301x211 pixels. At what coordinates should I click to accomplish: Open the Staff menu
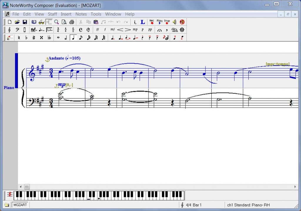point(52,14)
